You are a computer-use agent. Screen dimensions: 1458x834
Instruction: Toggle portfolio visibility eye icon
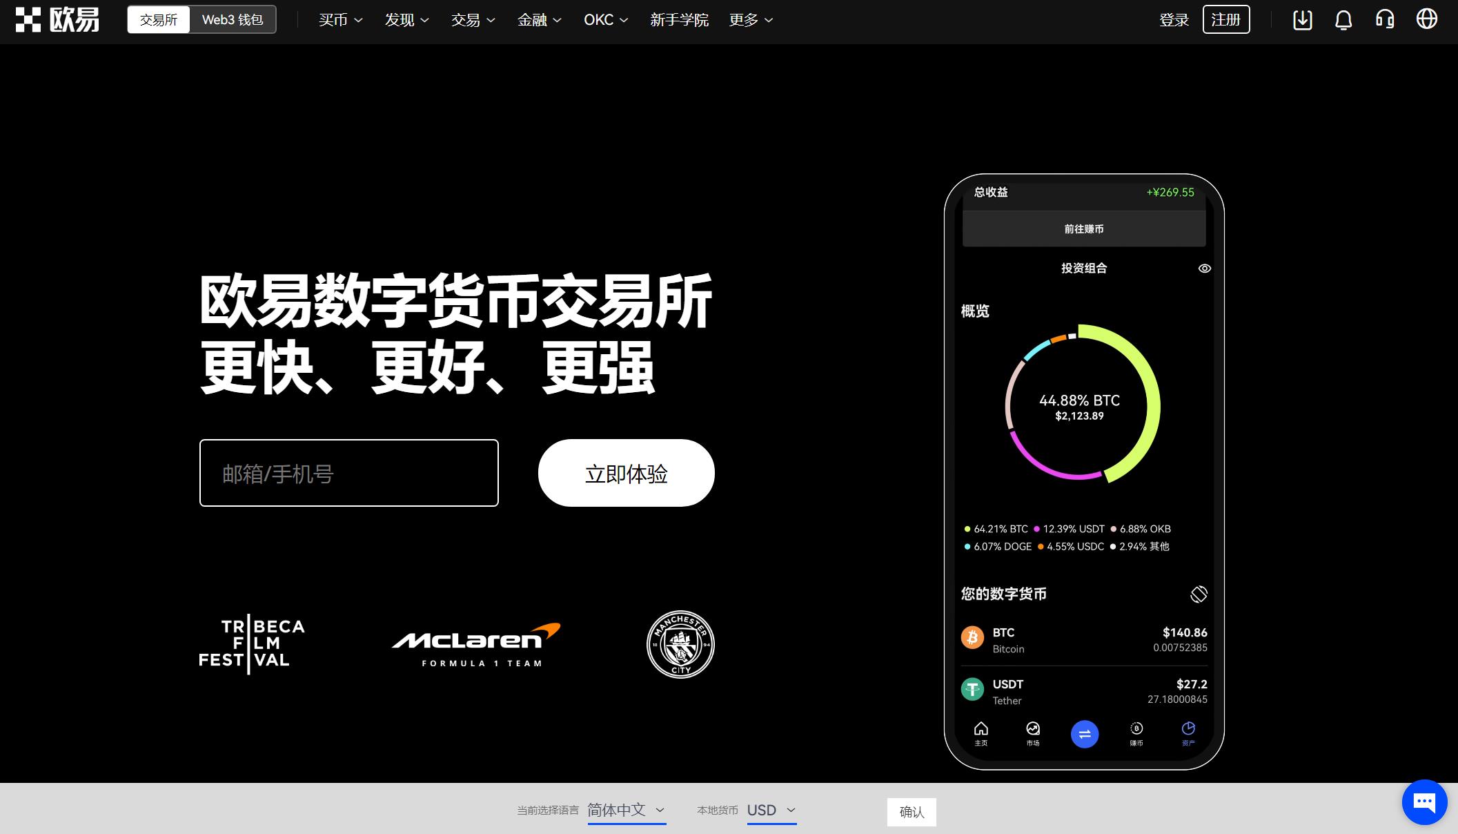coord(1205,268)
